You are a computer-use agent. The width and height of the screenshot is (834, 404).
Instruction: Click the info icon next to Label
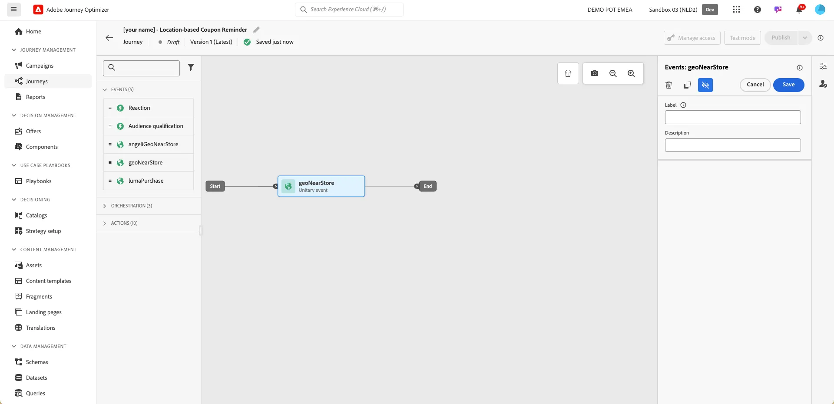click(x=683, y=105)
